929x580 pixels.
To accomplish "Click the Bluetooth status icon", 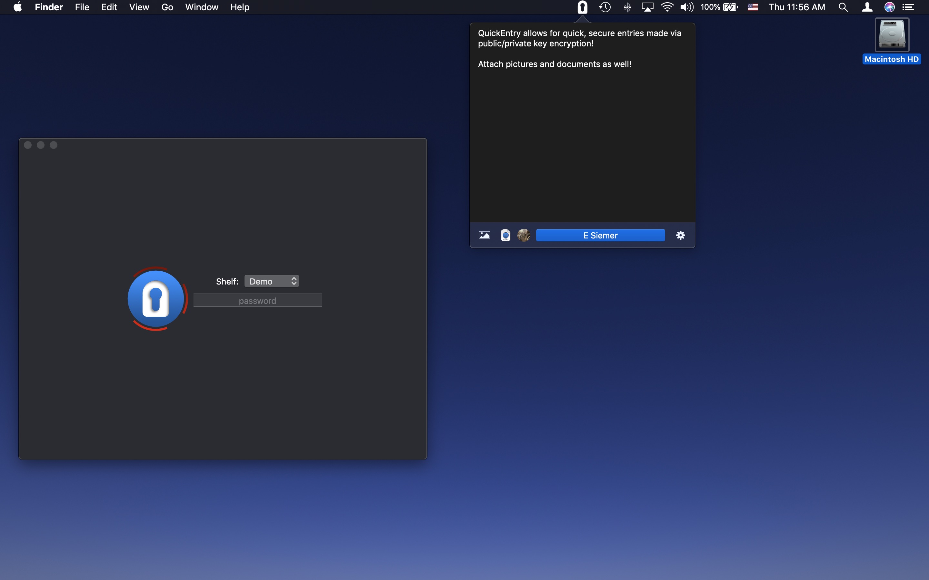I will (x=627, y=7).
